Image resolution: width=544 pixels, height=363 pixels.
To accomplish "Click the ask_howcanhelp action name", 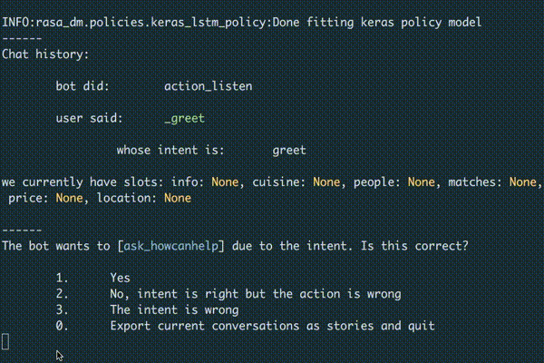I will tap(171, 246).
